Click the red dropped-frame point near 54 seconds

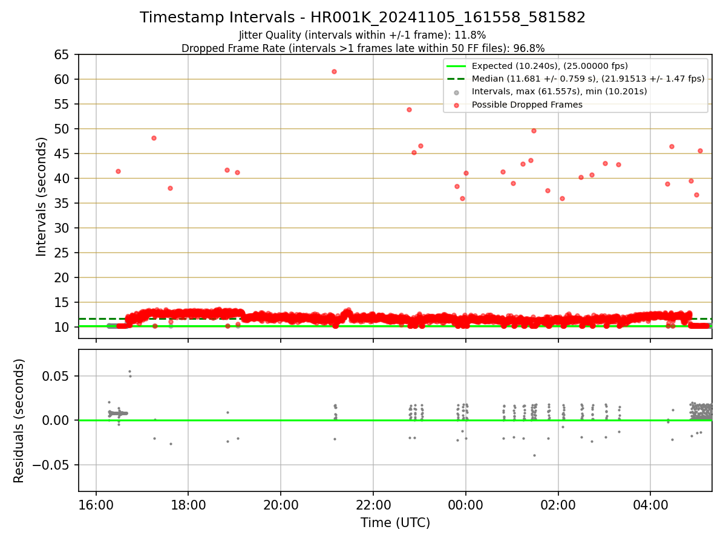point(409,109)
